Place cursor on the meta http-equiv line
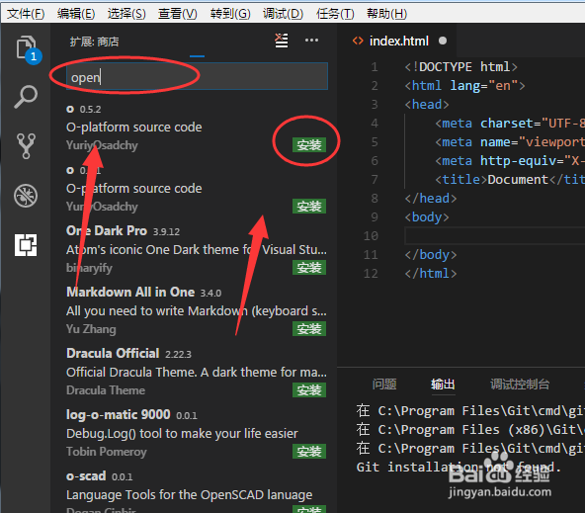The height and width of the screenshot is (513, 585). pos(510,161)
